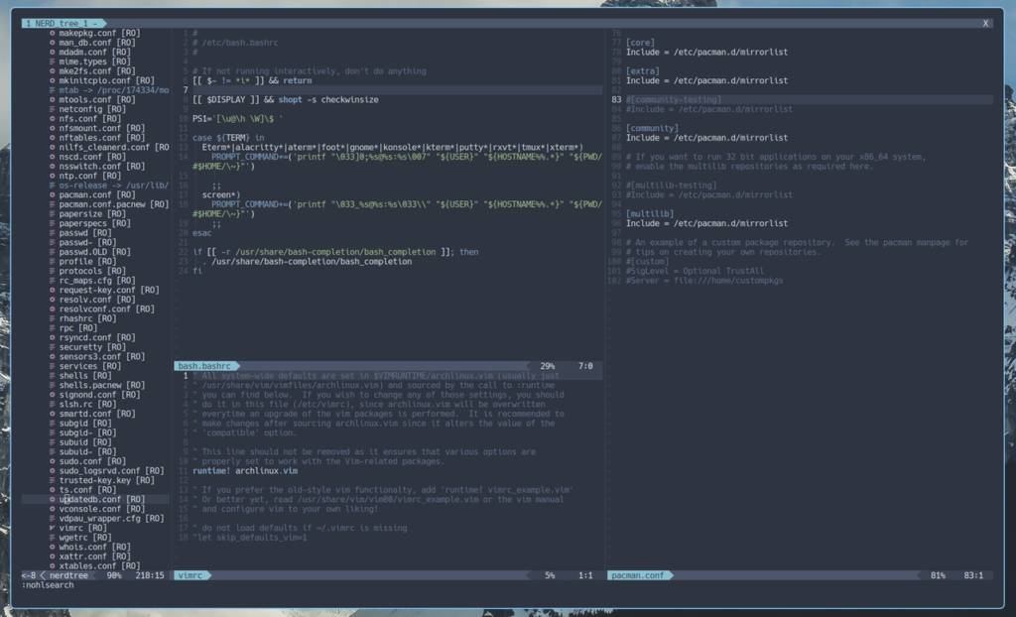Viewport: 1016px width, 617px height.
Task: Click the pacman.conf status line label
Action: click(x=637, y=575)
